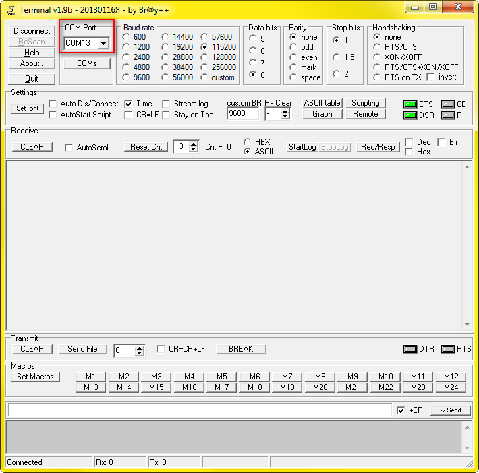Open the ASCII table

point(322,103)
